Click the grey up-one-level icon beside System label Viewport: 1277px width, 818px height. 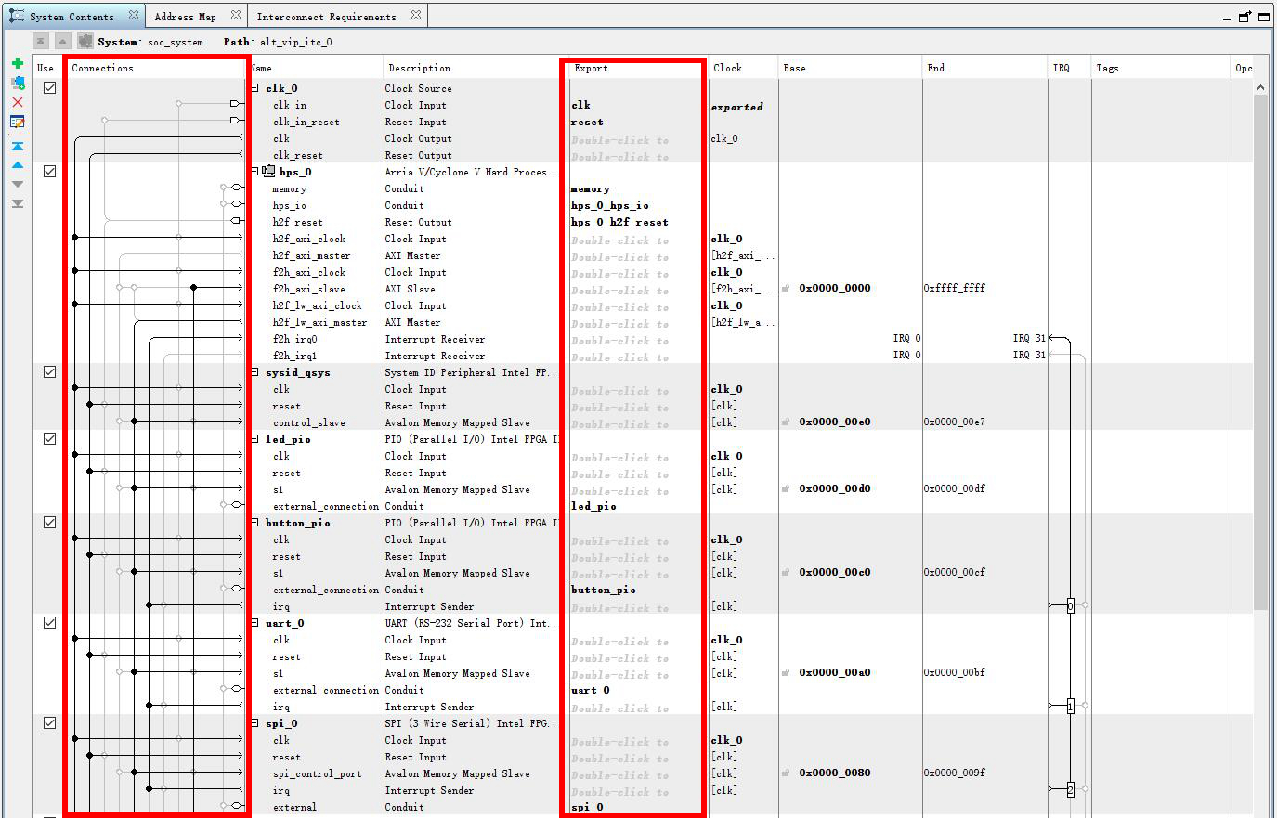click(x=62, y=41)
